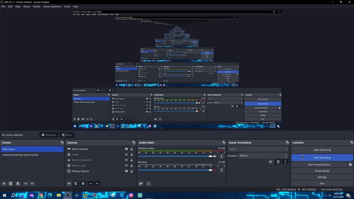
Task: Open Desktop Audio three-dot options menu
Action: tap(222, 156)
